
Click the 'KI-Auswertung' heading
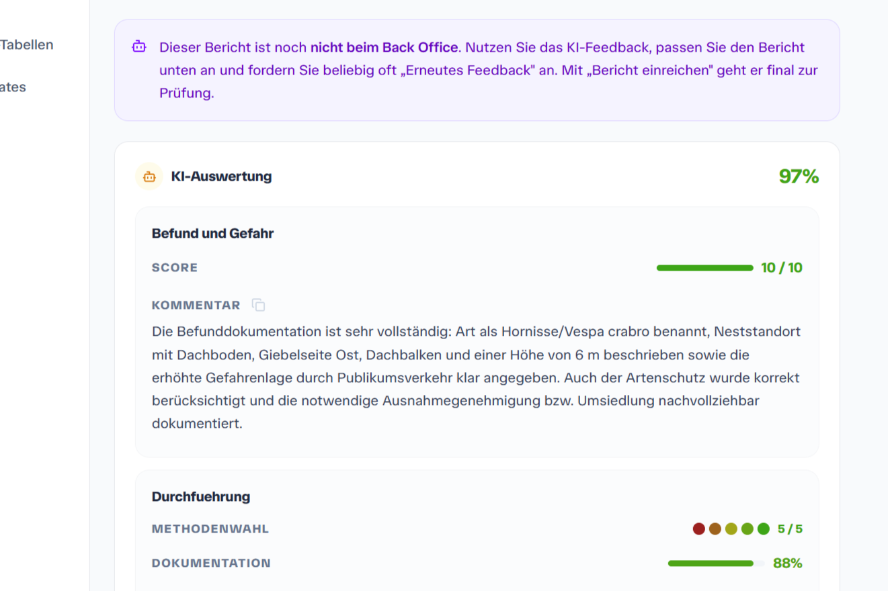pyautogui.click(x=221, y=177)
